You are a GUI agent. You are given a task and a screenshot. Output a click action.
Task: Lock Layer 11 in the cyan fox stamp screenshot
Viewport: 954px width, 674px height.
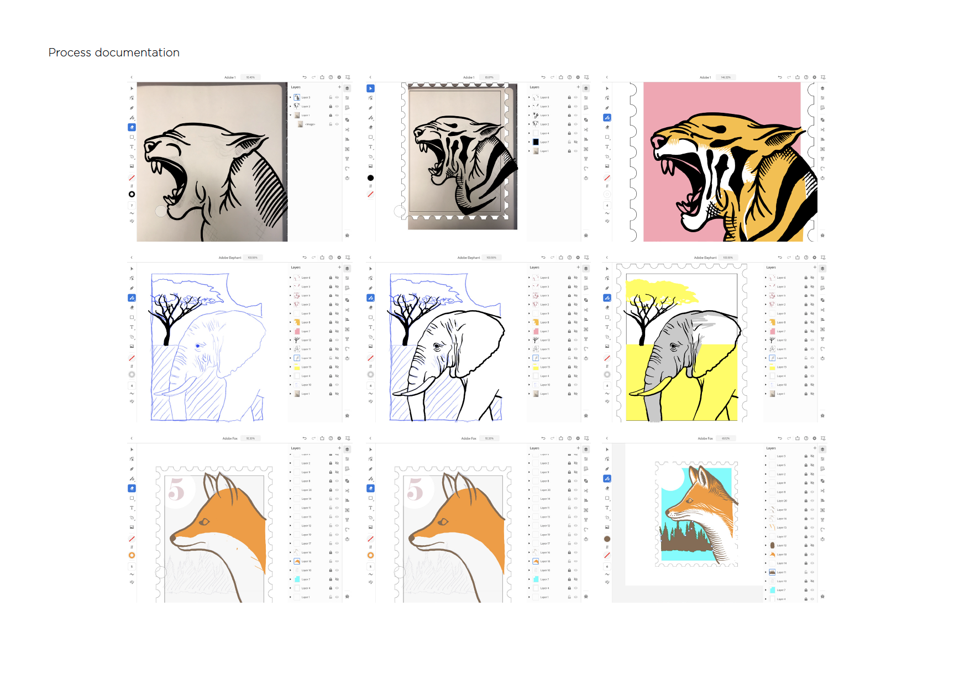pos(806,572)
